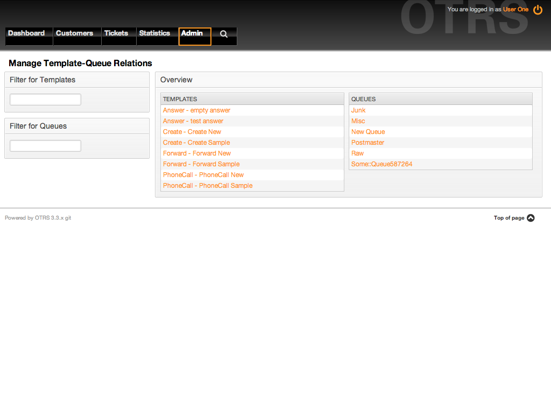Open the Dashboard menu

tap(26, 33)
